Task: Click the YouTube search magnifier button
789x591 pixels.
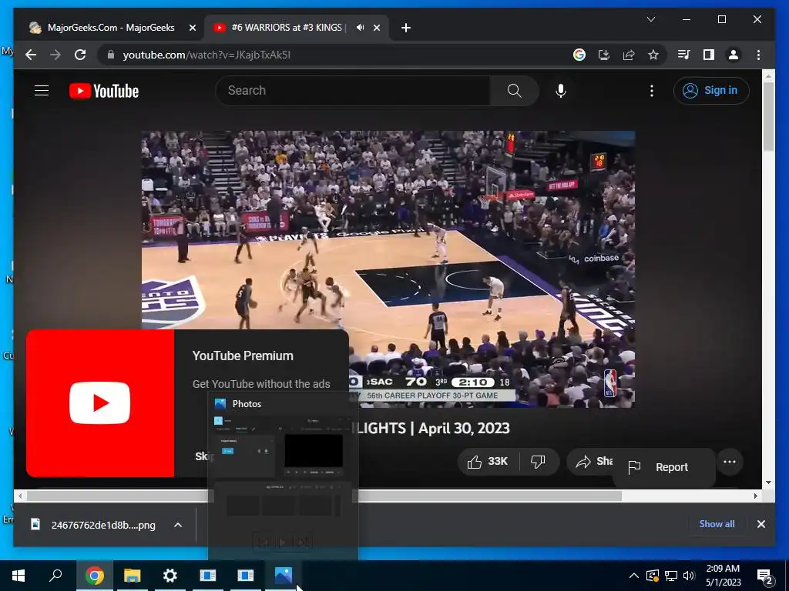Action: (514, 91)
